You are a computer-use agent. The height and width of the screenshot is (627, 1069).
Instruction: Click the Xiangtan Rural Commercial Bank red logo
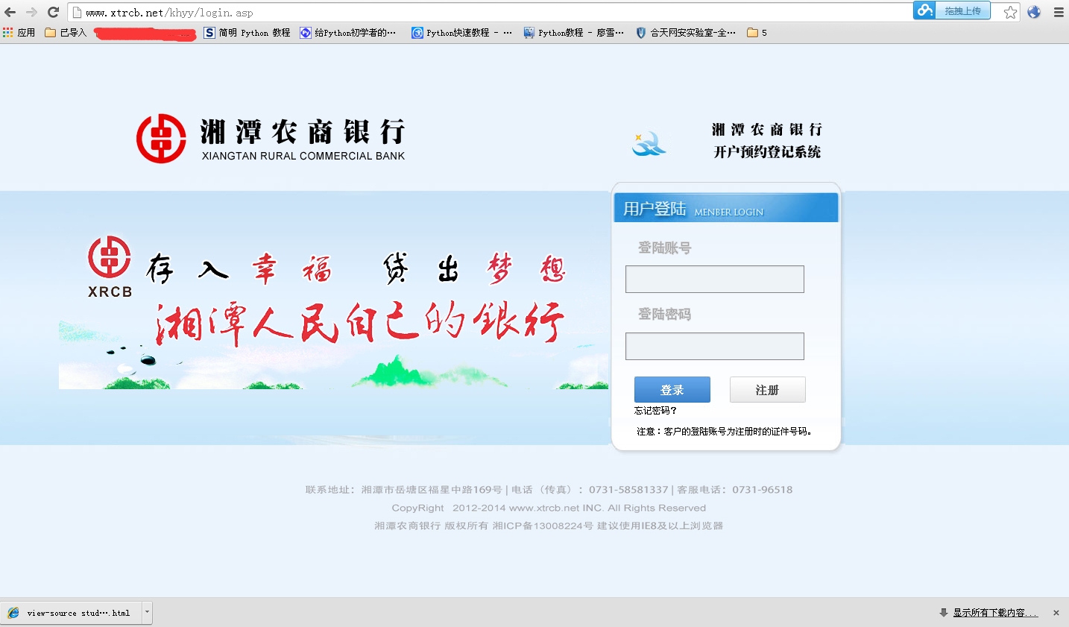pos(161,139)
